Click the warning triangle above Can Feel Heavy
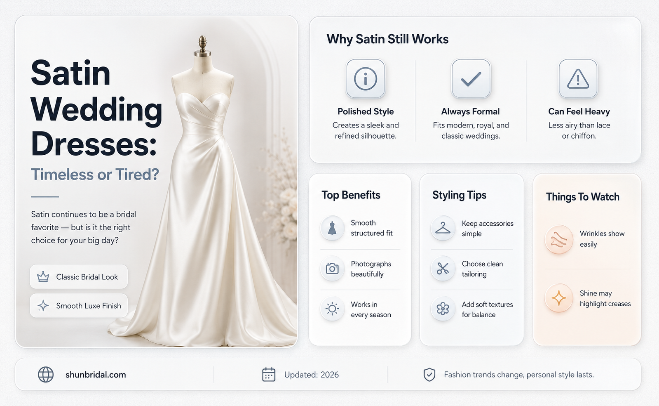 pos(578,79)
